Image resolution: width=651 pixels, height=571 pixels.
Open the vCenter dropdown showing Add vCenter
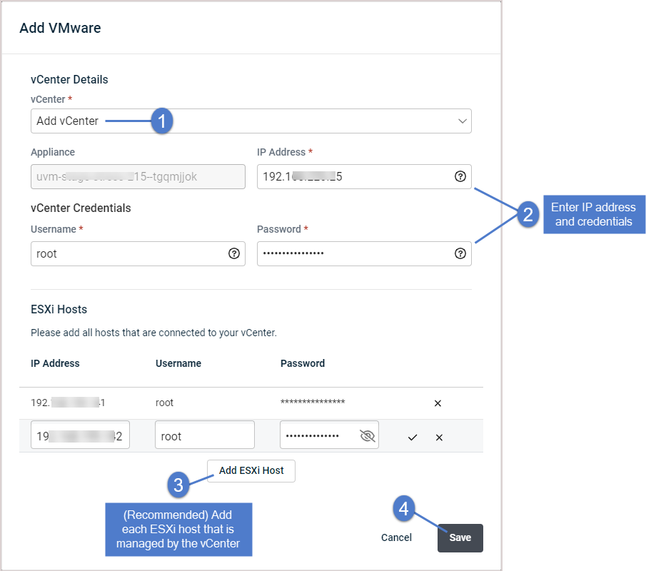(x=251, y=121)
